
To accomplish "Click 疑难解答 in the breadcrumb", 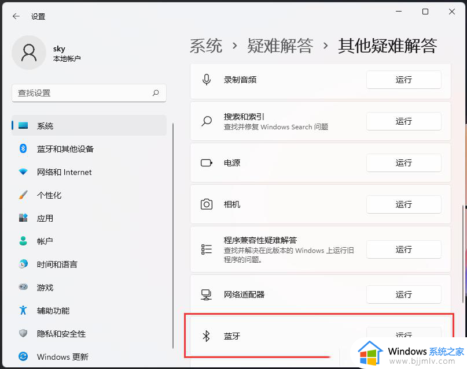I will tap(280, 46).
